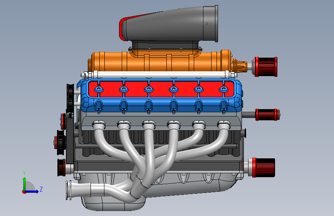Image resolution: width=334 pixels, height=216 pixels.
Task: Select the red filter next to the orange supercharger
Action: (x=266, y=67)
